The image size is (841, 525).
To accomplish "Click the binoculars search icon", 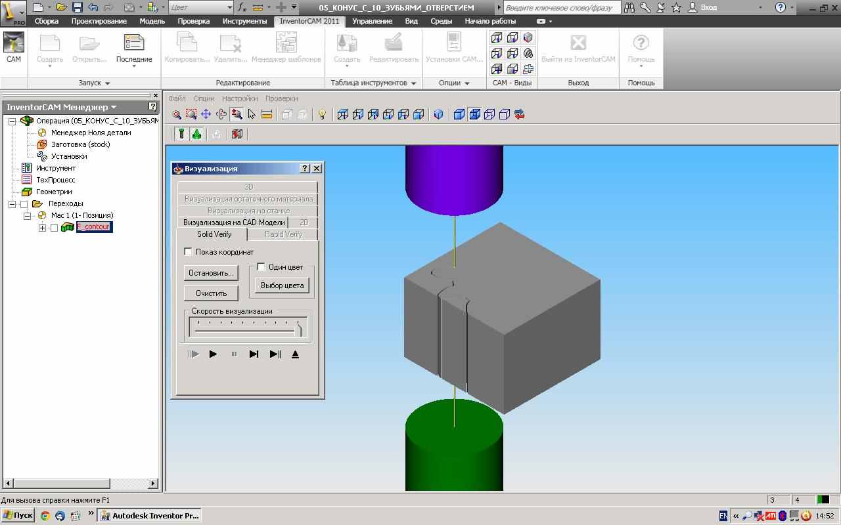I will click(x=629, y=7).
